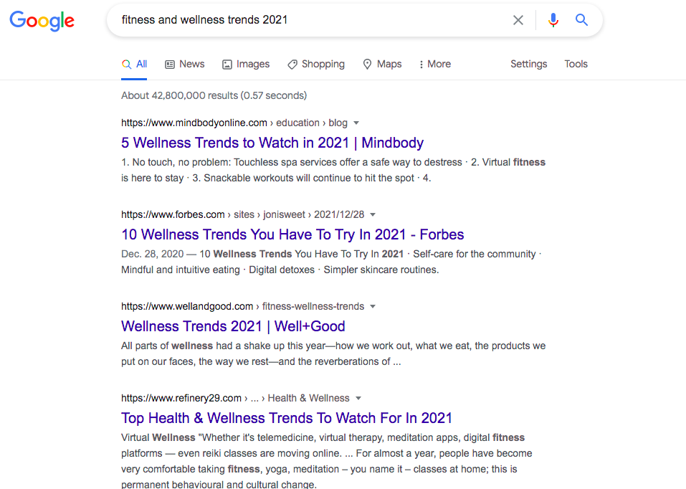Open 10 Wellness Trends Forbes result
The height and width of the screenshot is (489, 686).
292,234
